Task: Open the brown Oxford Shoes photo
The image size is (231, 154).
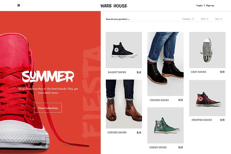Action: click(x=124, y=104)
